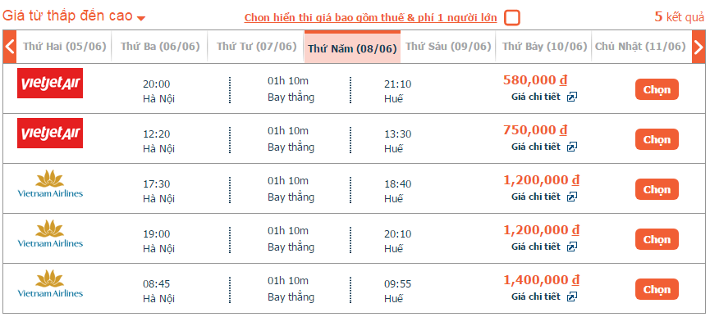The height and width of the screenshot is (317, 710).
Task: Select the Thứ Sáu (09/06) date tab
Action: 448,47
